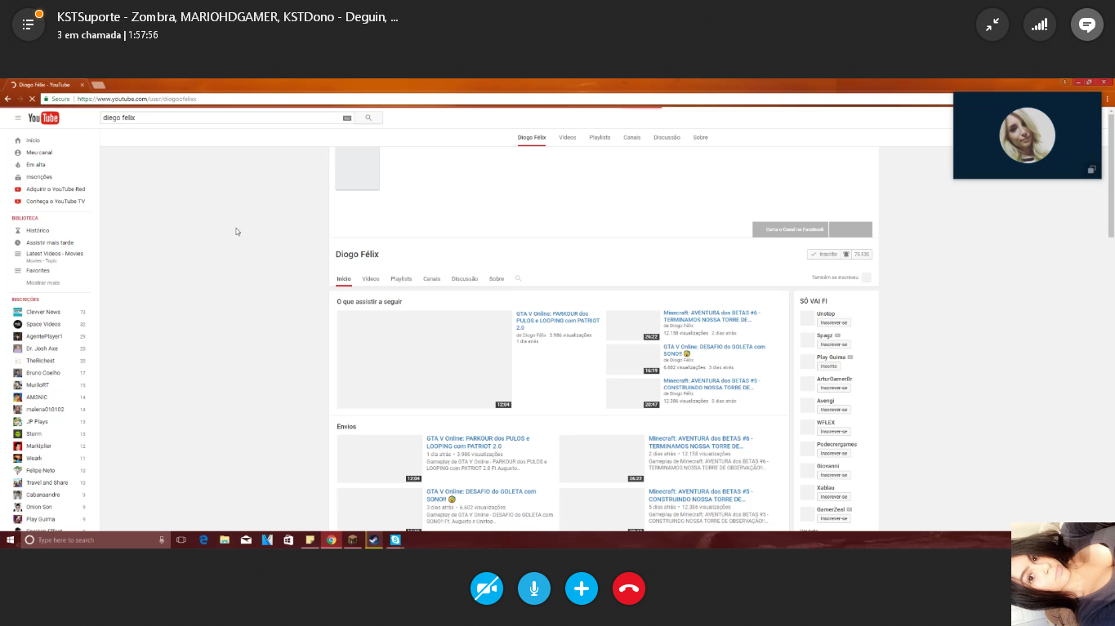1115x626 pixels.
Task: Open Skype recent conversations list icon
Action: (x=28, y=24)
